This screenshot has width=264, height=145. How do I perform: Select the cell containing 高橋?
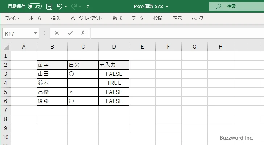[52, 92]
